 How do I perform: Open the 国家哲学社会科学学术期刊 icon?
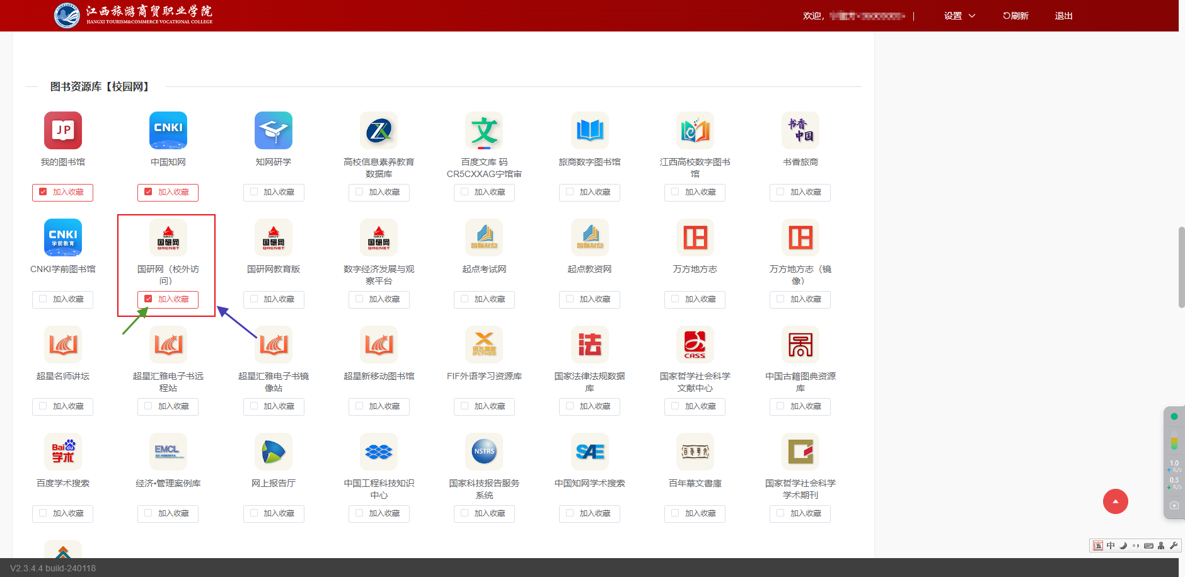(x=801, y=452)
